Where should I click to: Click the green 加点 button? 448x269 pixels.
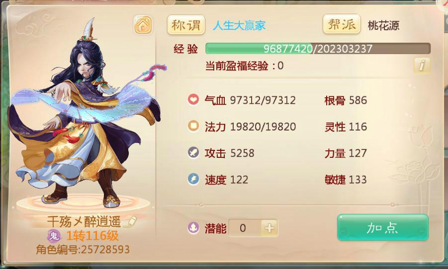pyautogui.click(x=382, y=227)
